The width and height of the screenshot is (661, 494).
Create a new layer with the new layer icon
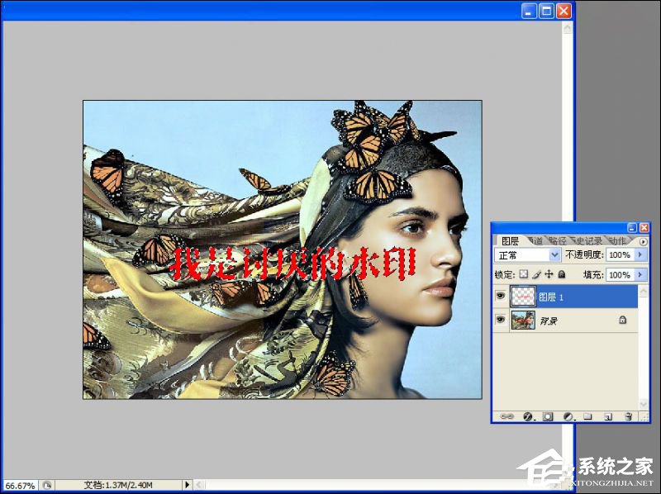606,416
